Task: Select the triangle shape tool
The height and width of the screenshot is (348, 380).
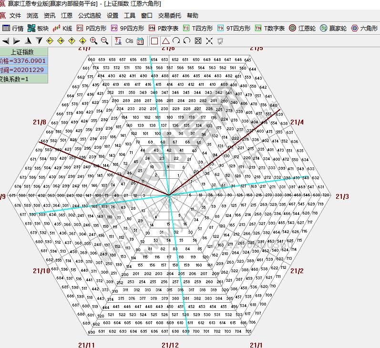Action: click(165, 41)
